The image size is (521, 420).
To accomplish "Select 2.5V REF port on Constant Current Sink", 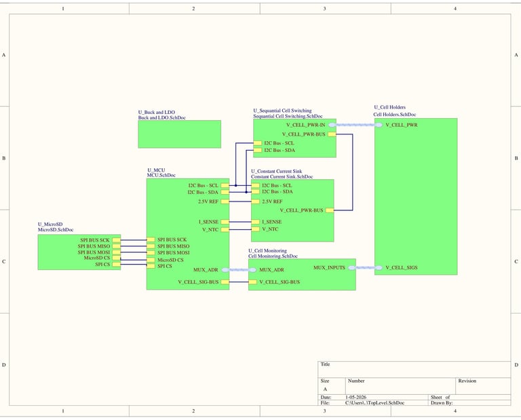I will (x=256, y=202).
